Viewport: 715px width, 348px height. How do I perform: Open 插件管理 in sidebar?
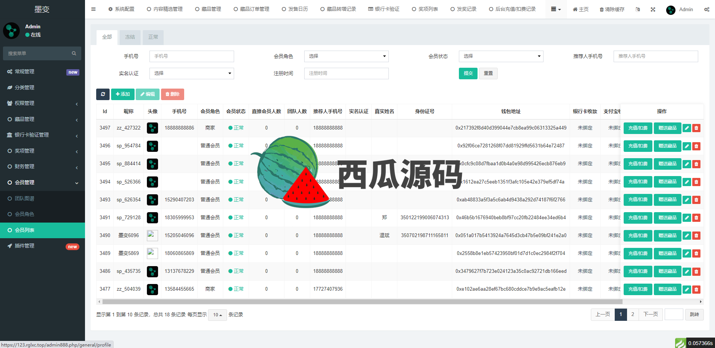point(42,246)
